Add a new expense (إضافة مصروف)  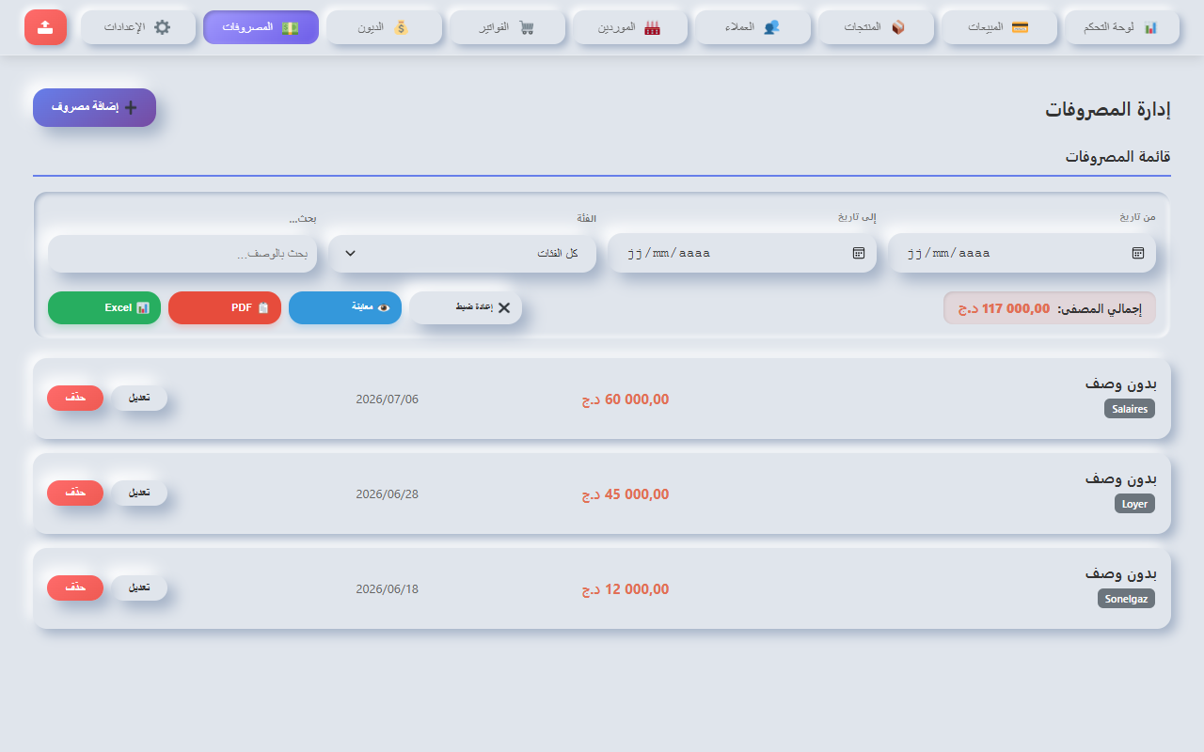pyautogui.click(x=94, y=107)
